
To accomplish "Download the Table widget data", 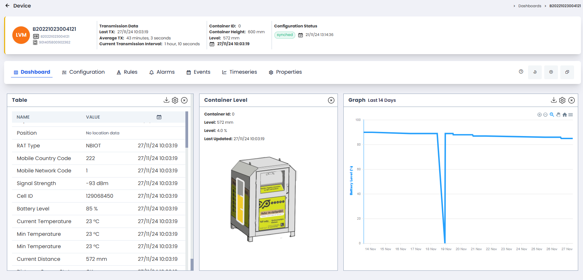I will click(166, 100).
